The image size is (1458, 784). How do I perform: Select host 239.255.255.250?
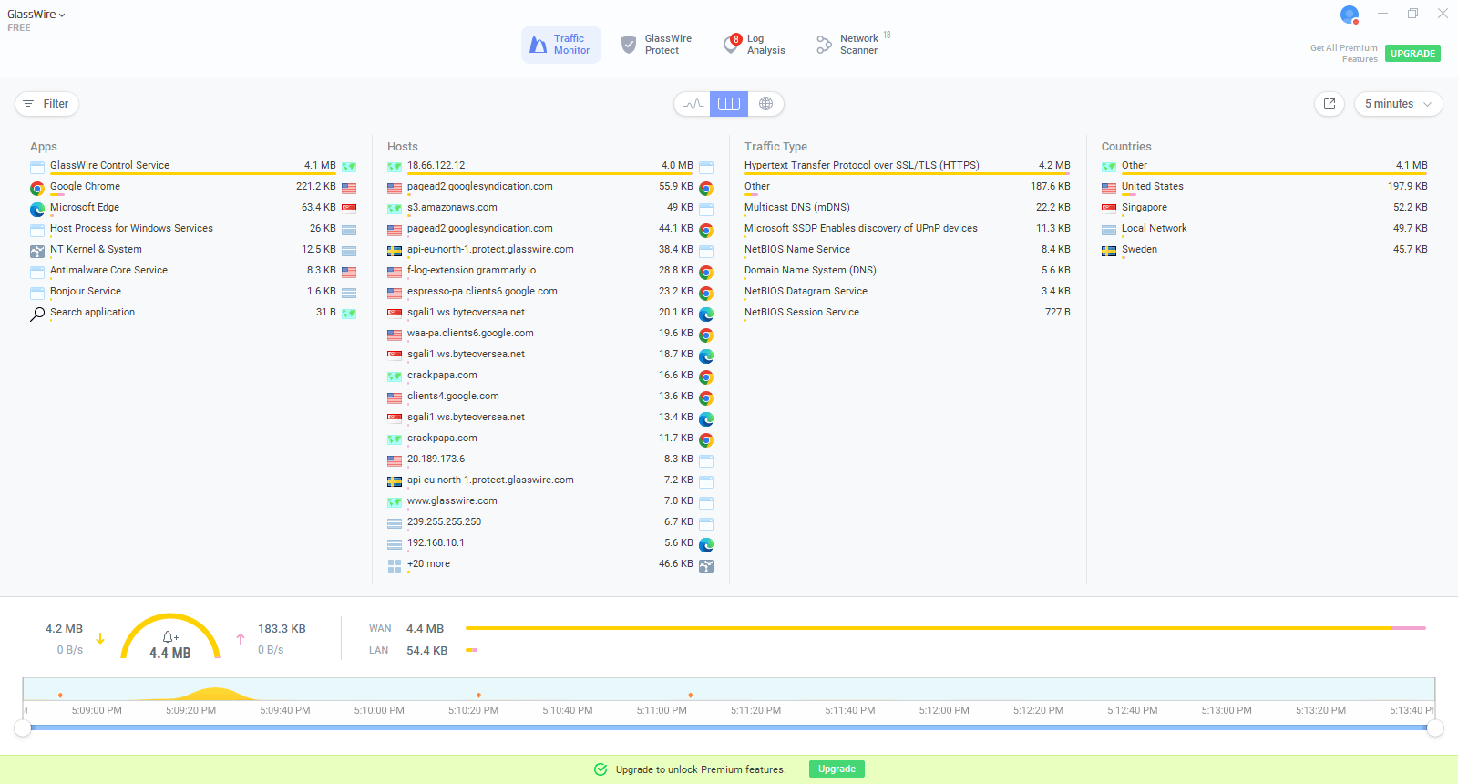pyautogui.click(x=550, y=522)
